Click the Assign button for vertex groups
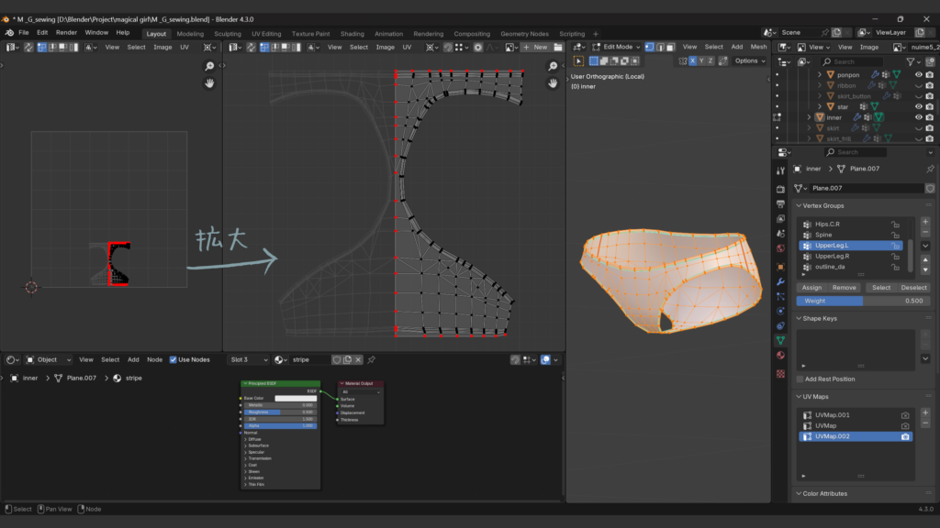The width and height of the screenshot is (940, 528). pyautogui.click(x=811, y=287)
